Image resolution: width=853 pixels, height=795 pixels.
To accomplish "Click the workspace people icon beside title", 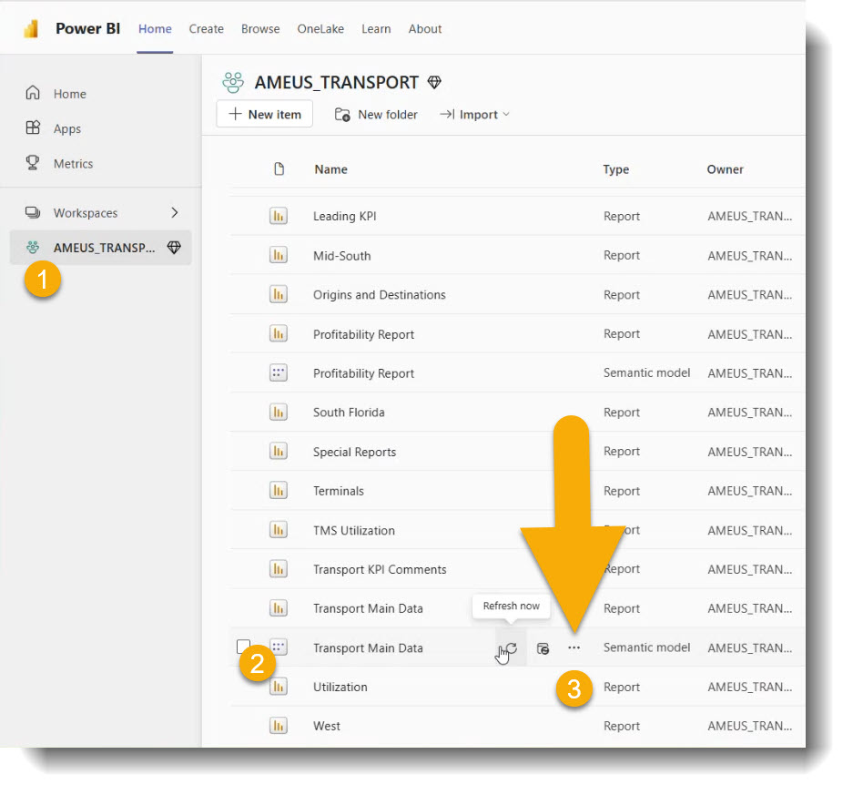I will coord(233,82).
